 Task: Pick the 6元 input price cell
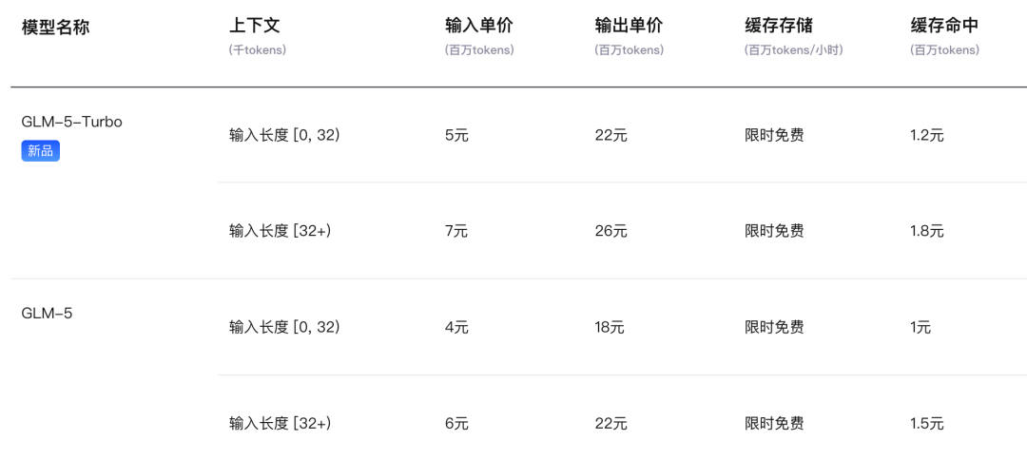click(x=456, y=423)
